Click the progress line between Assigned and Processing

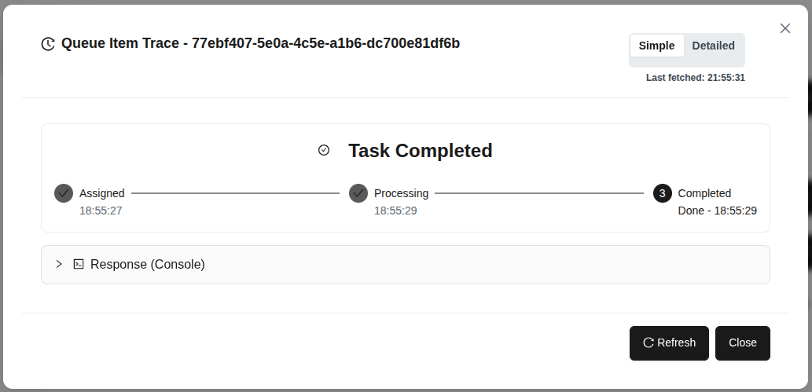[236, 193]
